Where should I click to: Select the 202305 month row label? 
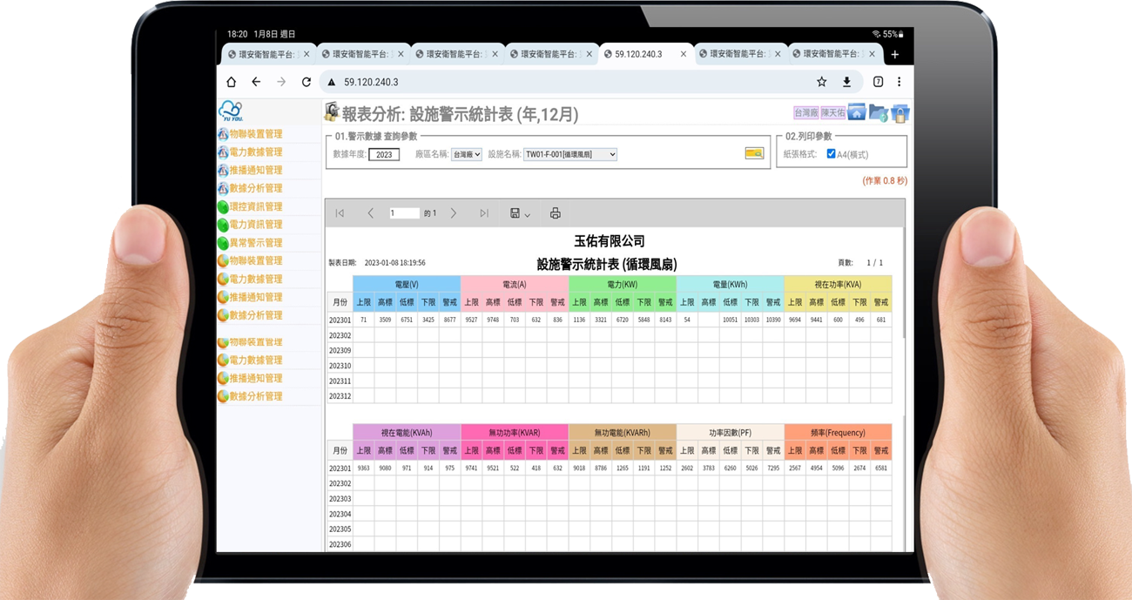coord(340,529)
